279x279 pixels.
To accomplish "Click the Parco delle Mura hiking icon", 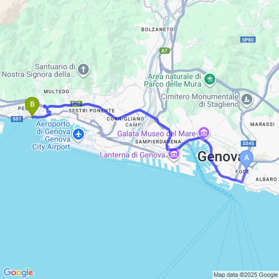I will pyautogui.click(x=210, y=80).
